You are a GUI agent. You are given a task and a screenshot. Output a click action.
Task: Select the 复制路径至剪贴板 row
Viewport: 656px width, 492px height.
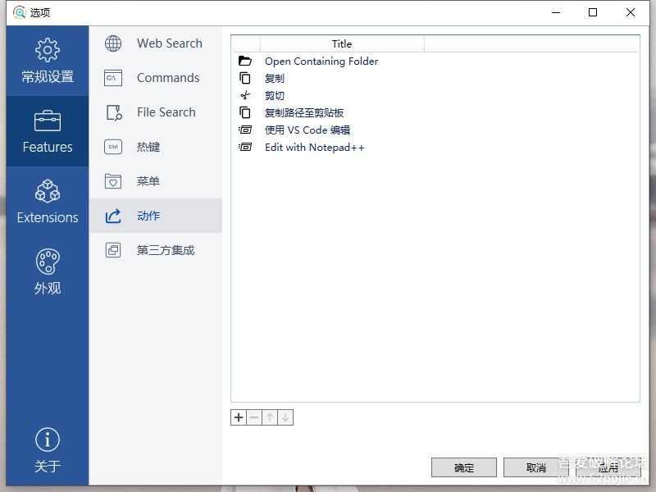(x=435, y=112)
